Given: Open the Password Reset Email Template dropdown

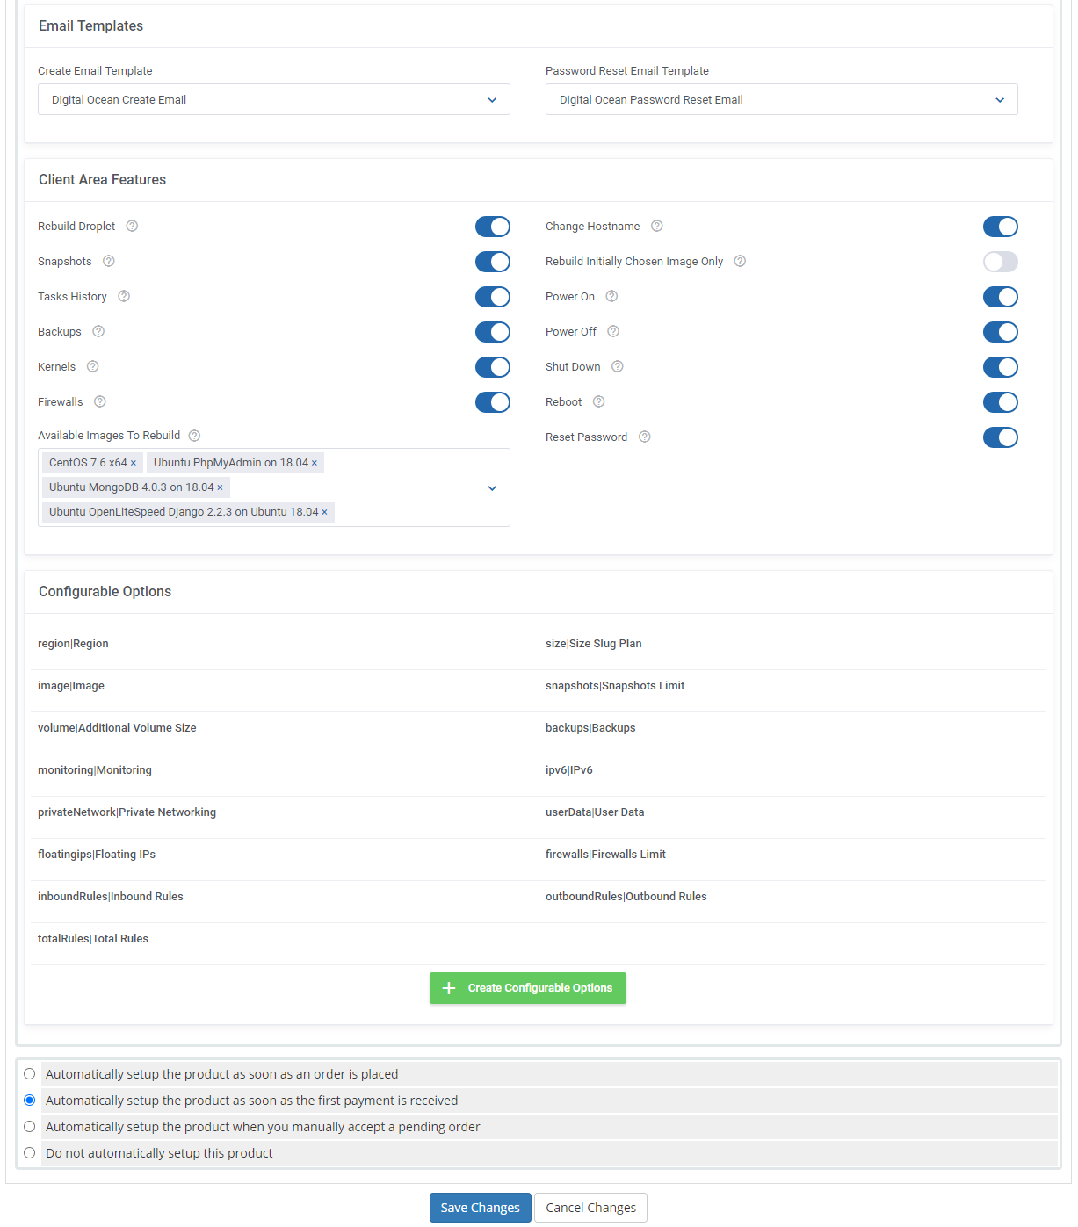Looking at the screenshot, I should [x=1000, y=99].
